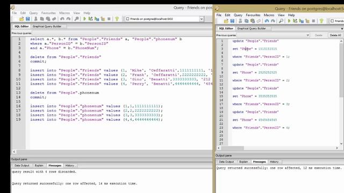Expand Previous queries dropdown in right window
The image size is (344, 193).
pos(307,35)
